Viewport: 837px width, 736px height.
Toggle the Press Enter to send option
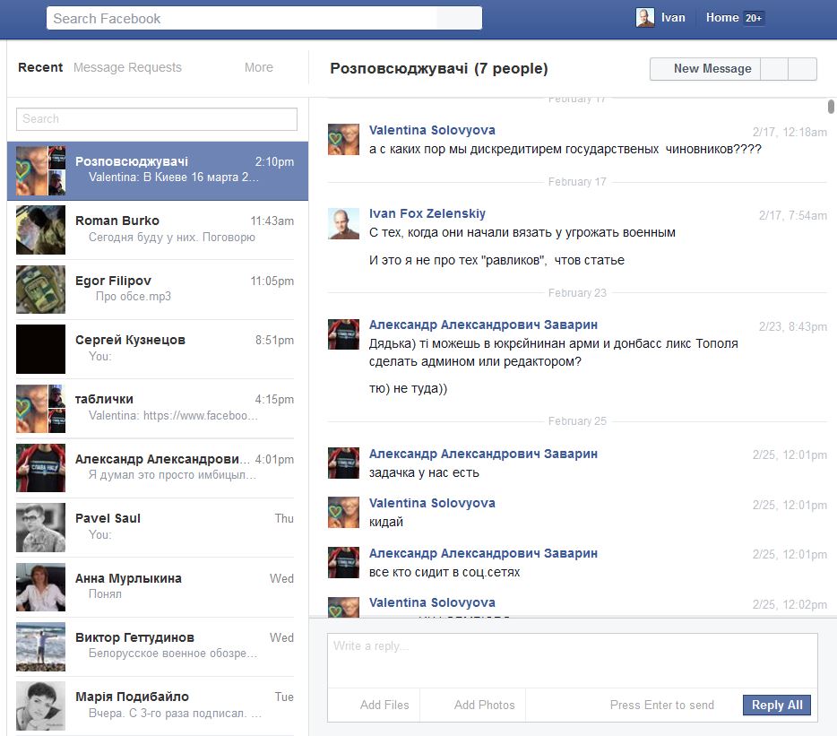(661, 706)
